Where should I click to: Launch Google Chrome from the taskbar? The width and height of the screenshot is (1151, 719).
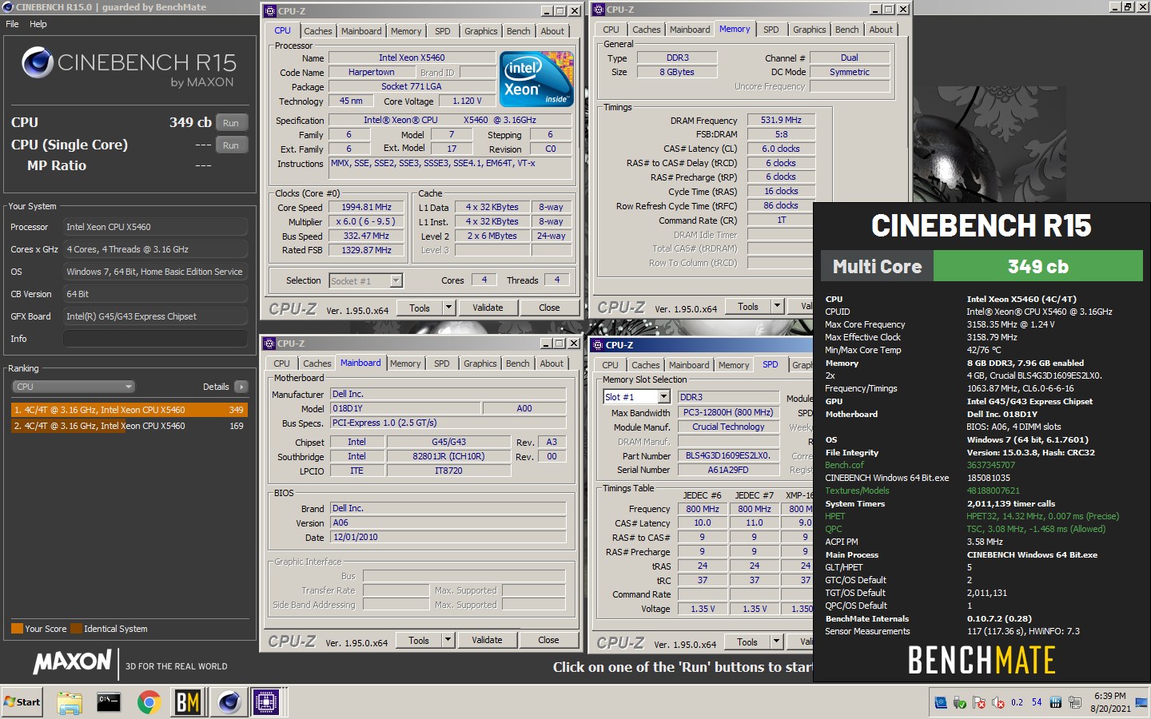tap(148, 702)
